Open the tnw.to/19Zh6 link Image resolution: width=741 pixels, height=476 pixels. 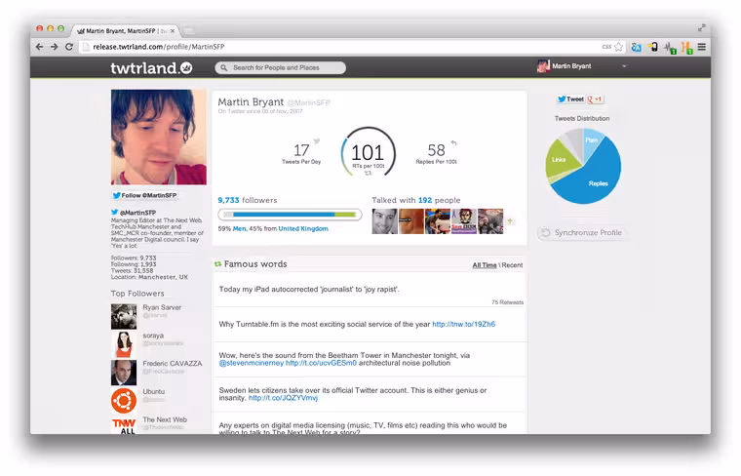click(x=463, y=324)
